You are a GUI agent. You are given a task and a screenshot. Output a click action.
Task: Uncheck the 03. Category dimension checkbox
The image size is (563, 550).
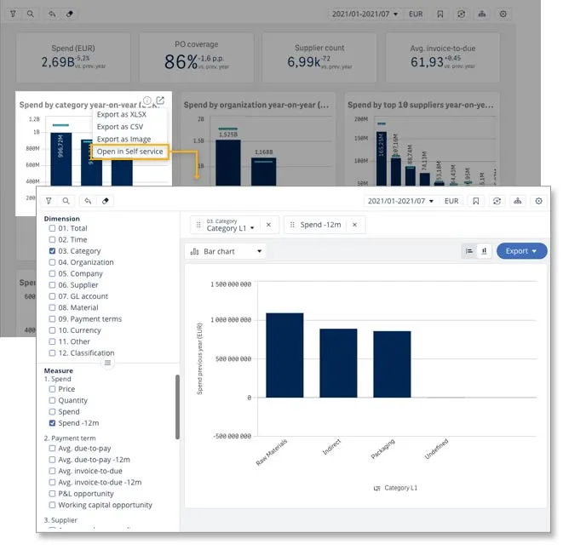(x=53, y=251)
